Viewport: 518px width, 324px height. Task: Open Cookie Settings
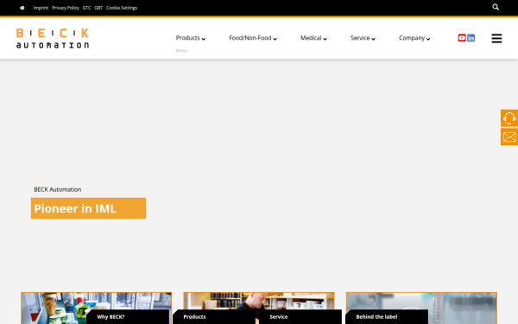click(x=122, y=8)
